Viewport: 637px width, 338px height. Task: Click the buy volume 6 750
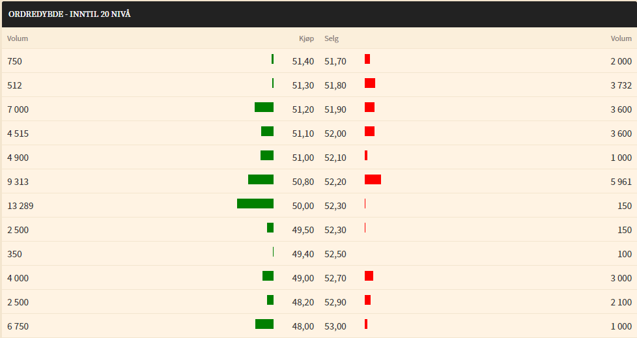point(18,326)
